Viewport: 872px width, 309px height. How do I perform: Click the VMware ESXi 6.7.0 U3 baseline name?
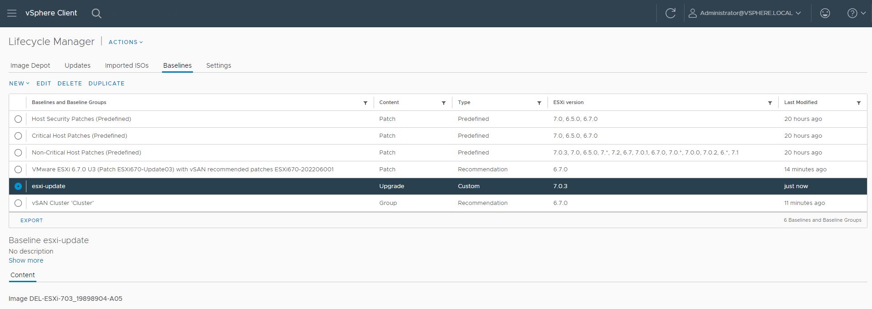pos(183,169)
